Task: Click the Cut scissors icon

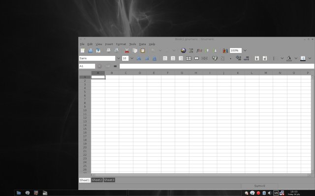Action: (x=126, y=50)
